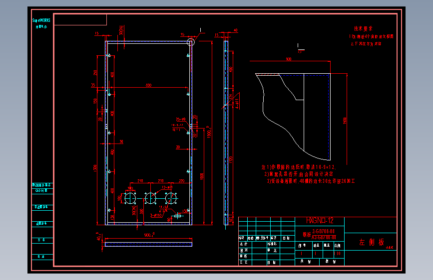Viewport: 433px width, 280px height.
Task: Select the 900 dimension above detail view
Action: pos(289,59)
